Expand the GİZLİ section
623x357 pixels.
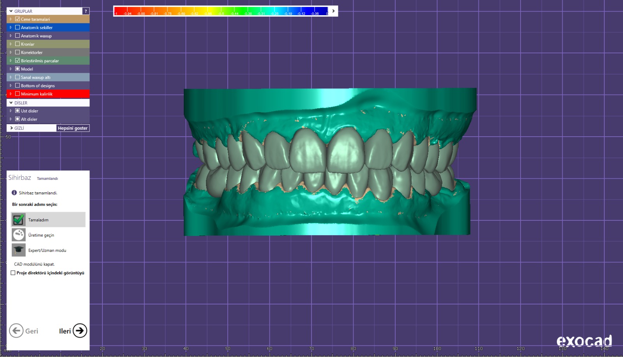coord(11,128)
